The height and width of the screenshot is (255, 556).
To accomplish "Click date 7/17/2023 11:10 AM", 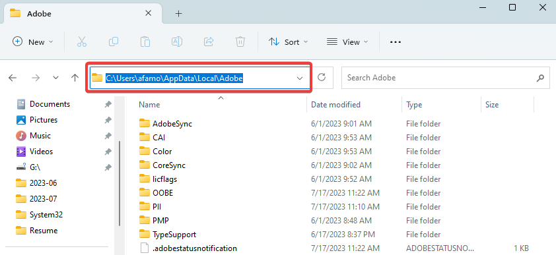I will [x=345, y=207].
